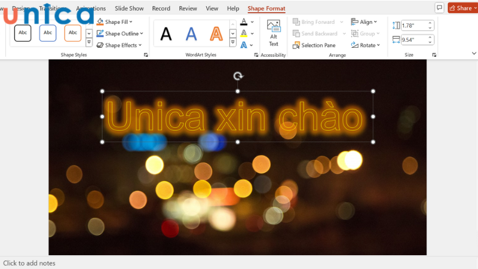478x269 pixels.
Task: Click the bottom-right resize handle of the text box
Action: pyautogui.click(x=373, y=142)
